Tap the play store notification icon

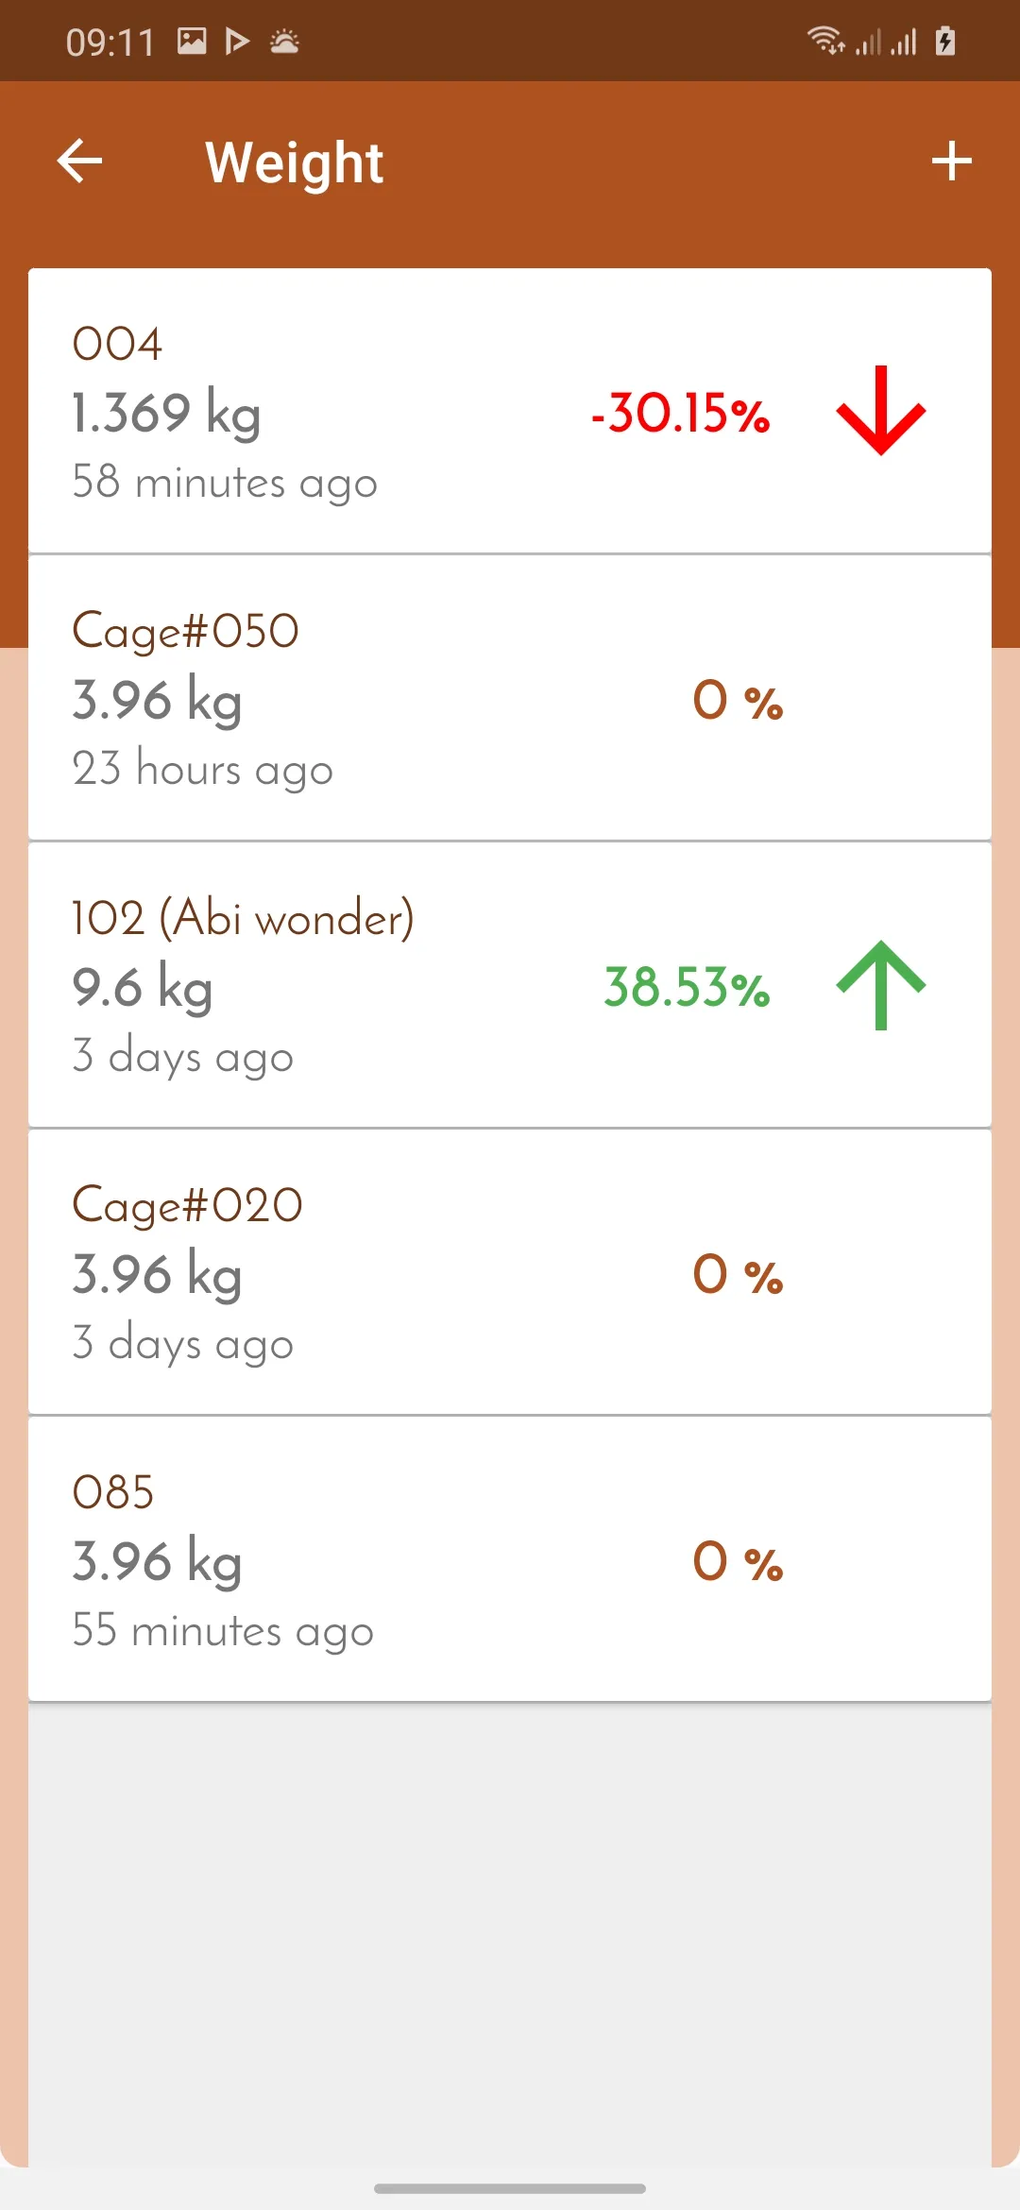click(237, 41)
